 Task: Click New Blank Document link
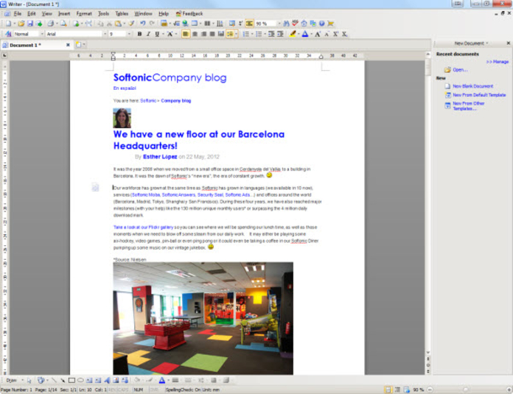tap(472, 86)
